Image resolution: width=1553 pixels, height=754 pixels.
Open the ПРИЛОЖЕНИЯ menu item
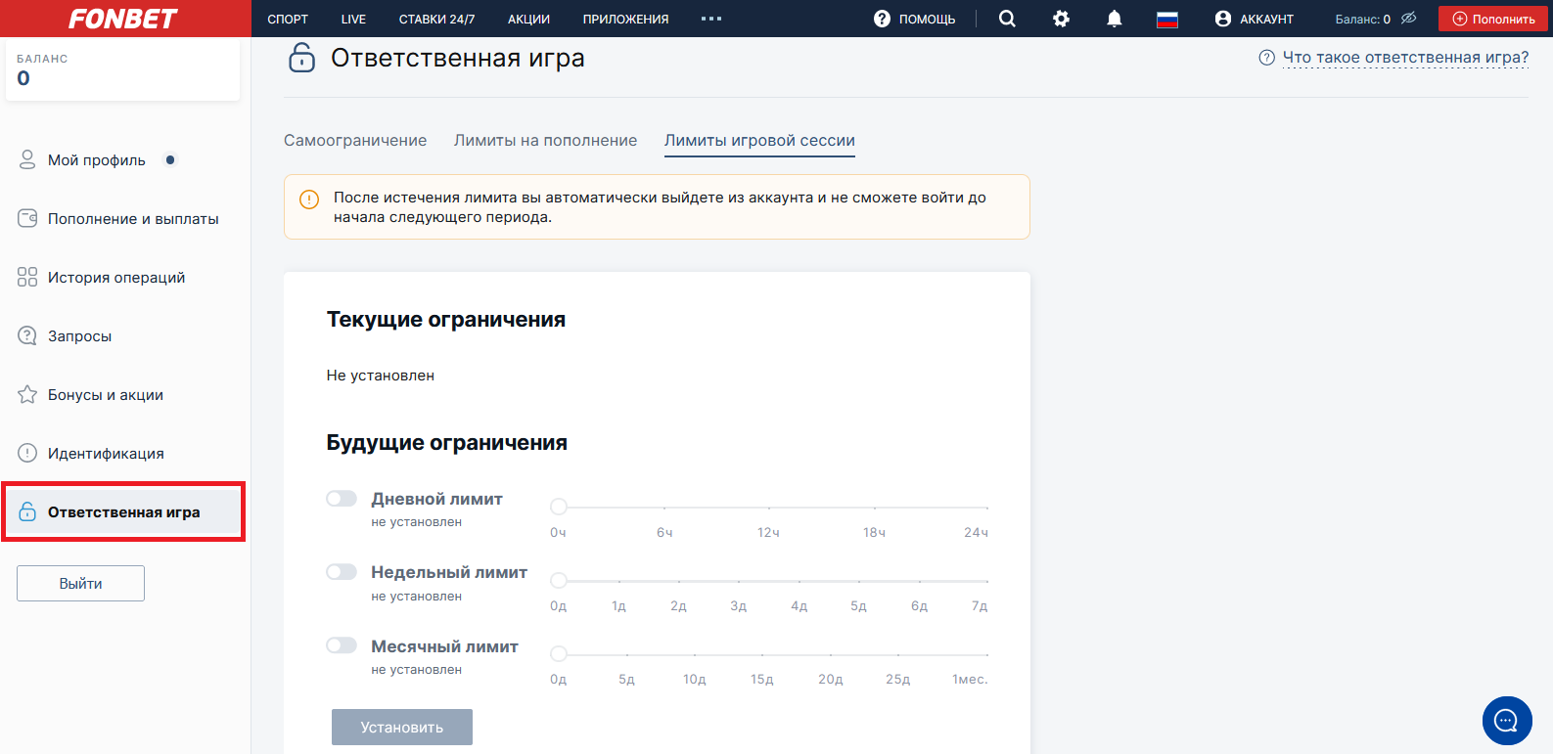(626, 19)
